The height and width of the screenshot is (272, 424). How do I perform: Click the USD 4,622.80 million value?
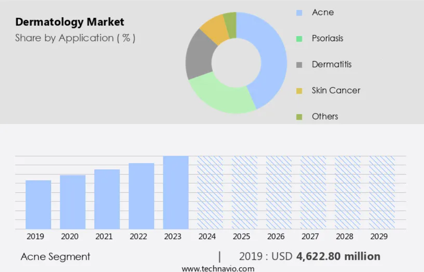(338, 256)
